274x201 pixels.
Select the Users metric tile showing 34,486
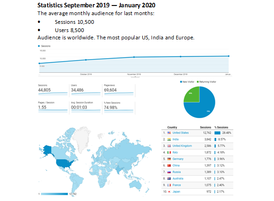[x=86, y=90]
